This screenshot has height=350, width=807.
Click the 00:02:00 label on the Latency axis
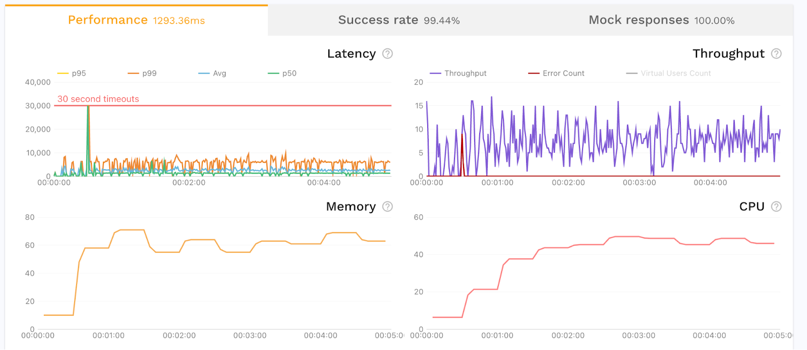(x=189, y=182)
